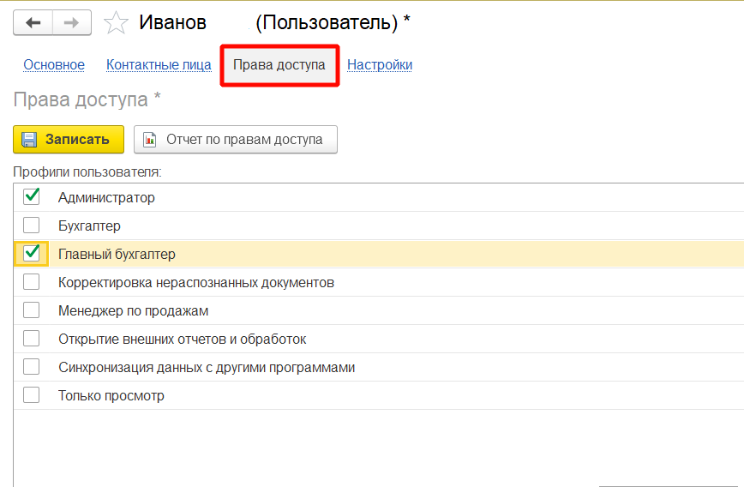
Task: Click the floppy disk save icon
Action: click(29, 140)
